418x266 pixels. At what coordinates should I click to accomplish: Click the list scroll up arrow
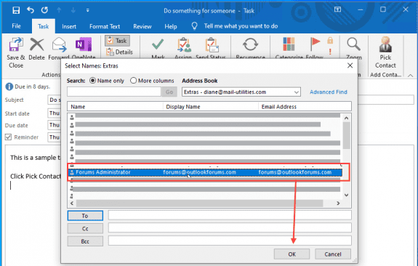tap(346, 118)
